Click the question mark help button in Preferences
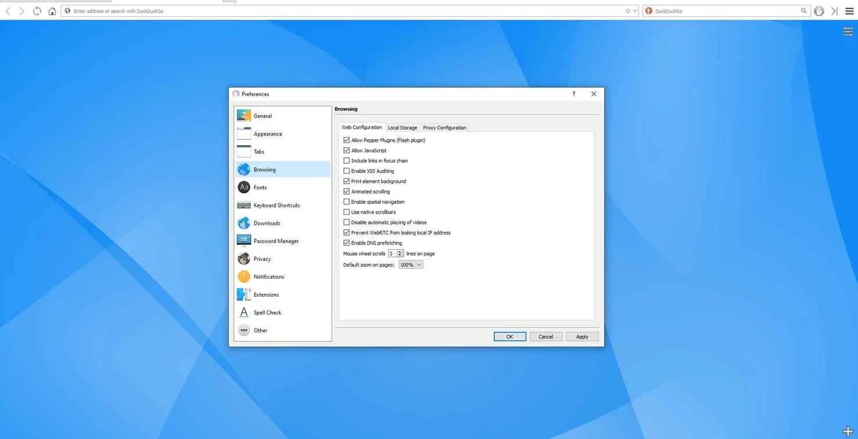 pyautogui.click(x=573, y=94)
